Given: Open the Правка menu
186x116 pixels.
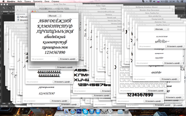Looking at the screenshot, I should click(x=28, y=2).
